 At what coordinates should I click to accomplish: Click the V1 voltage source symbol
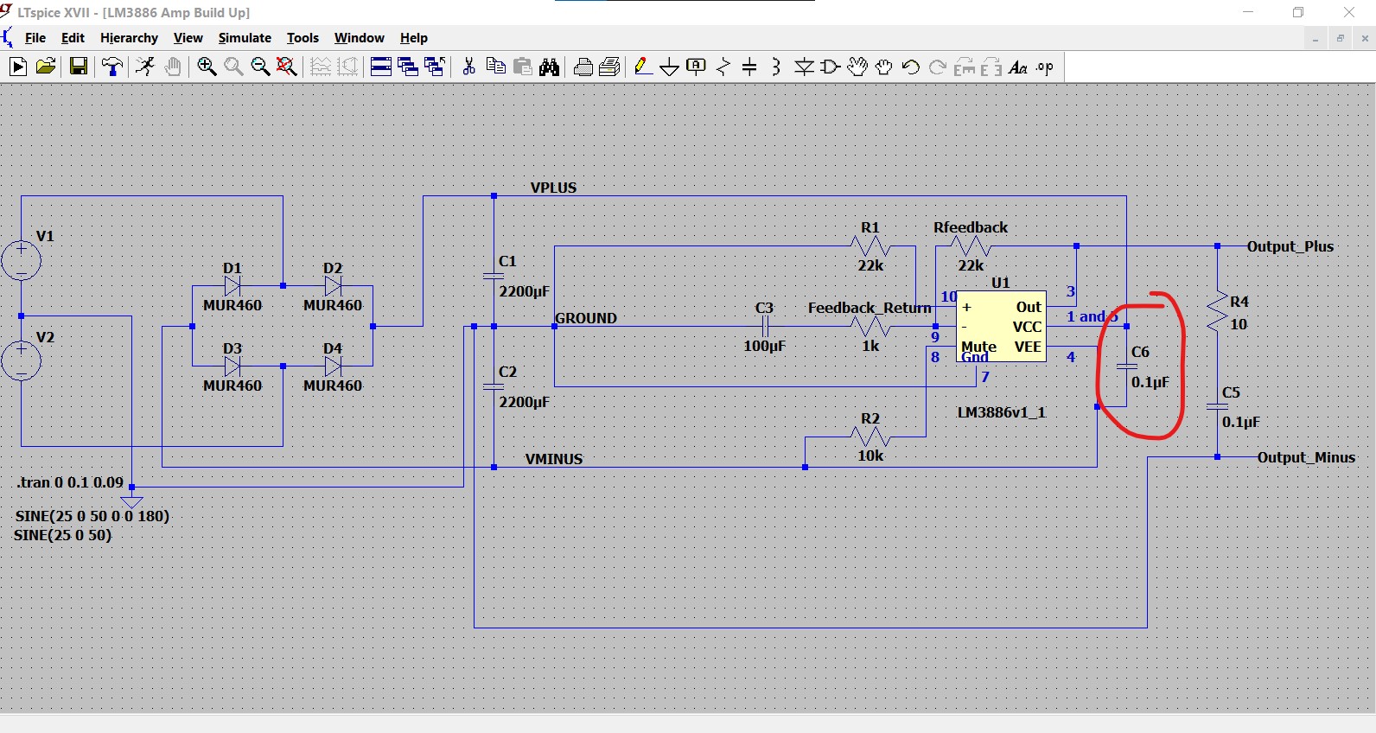(21, 260)
